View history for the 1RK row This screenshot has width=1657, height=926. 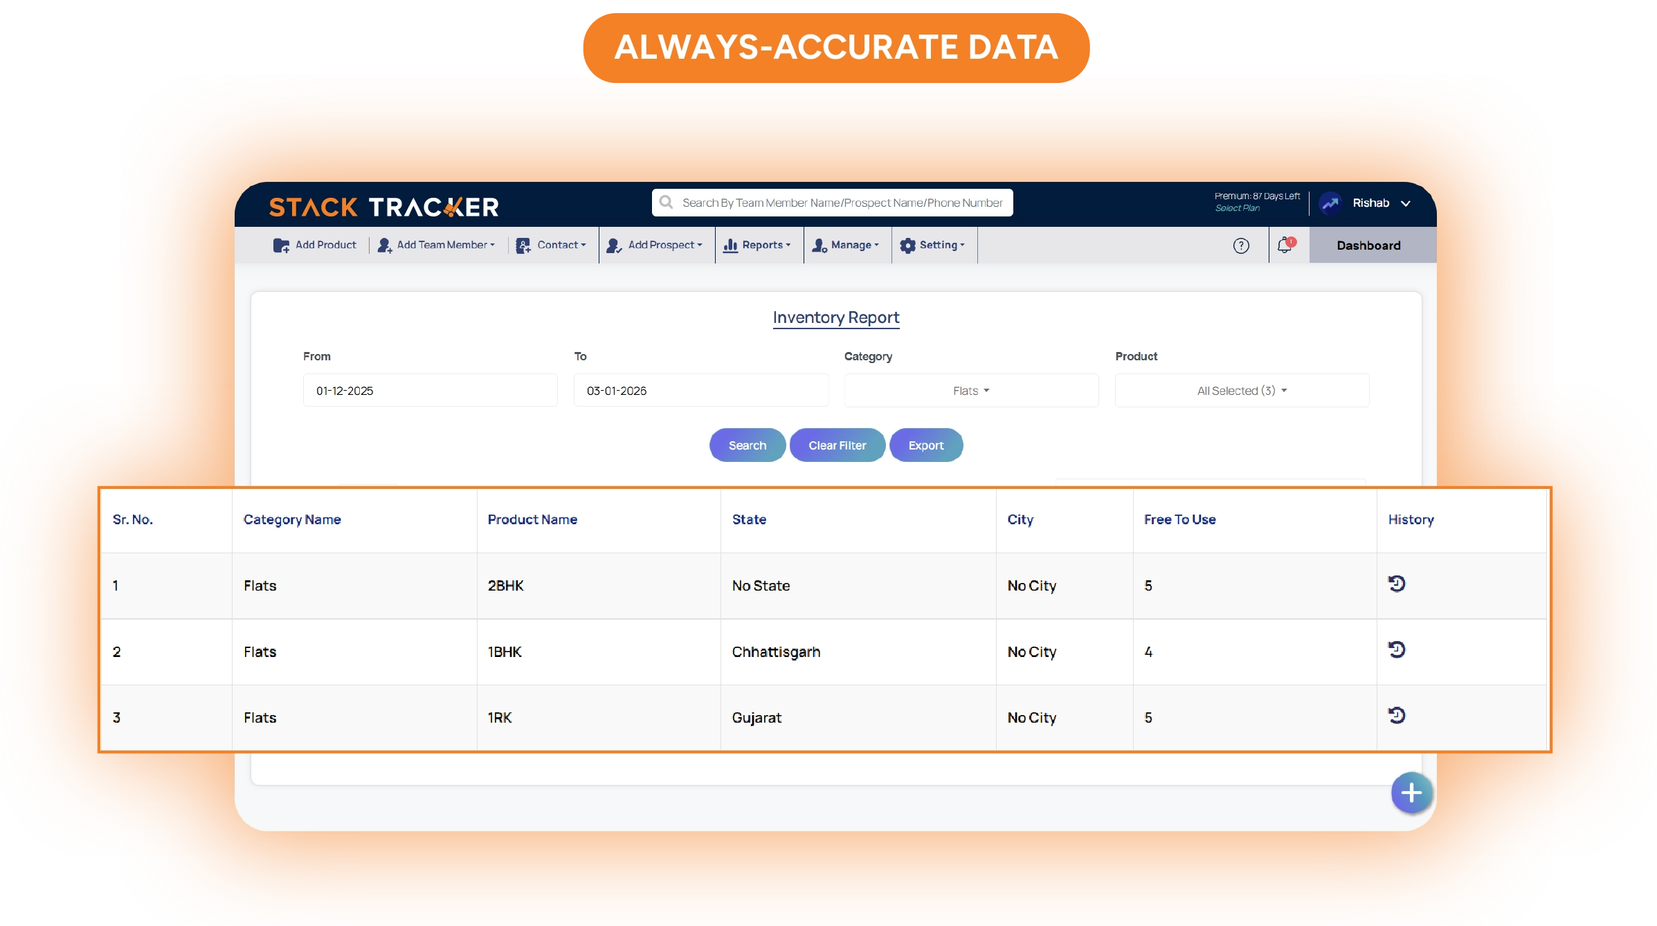pyautogui.click(x=1397, y=716)
